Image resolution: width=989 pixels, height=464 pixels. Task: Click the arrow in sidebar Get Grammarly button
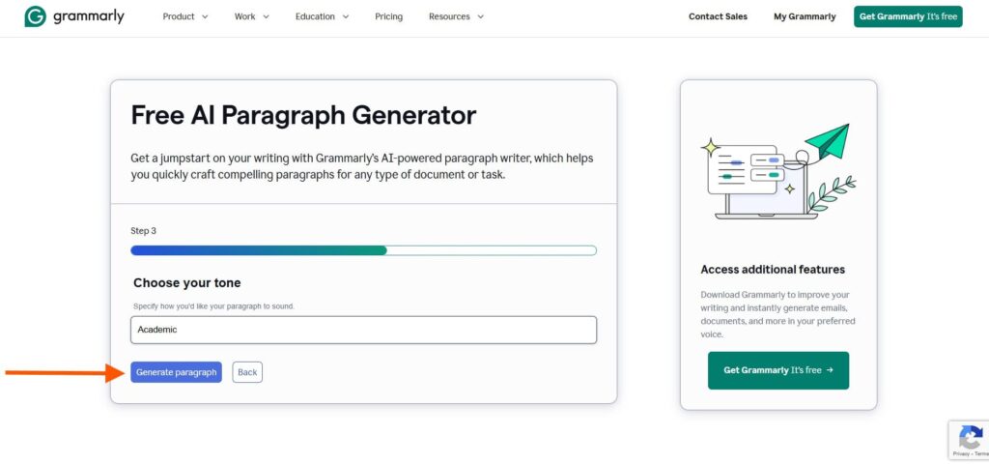[830, 370]
